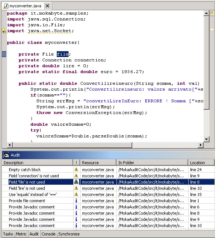Screen dimensions: 215x238
Task: Click the horizontal scrollbar right arrow in the editor
Action: click(201, 145)
